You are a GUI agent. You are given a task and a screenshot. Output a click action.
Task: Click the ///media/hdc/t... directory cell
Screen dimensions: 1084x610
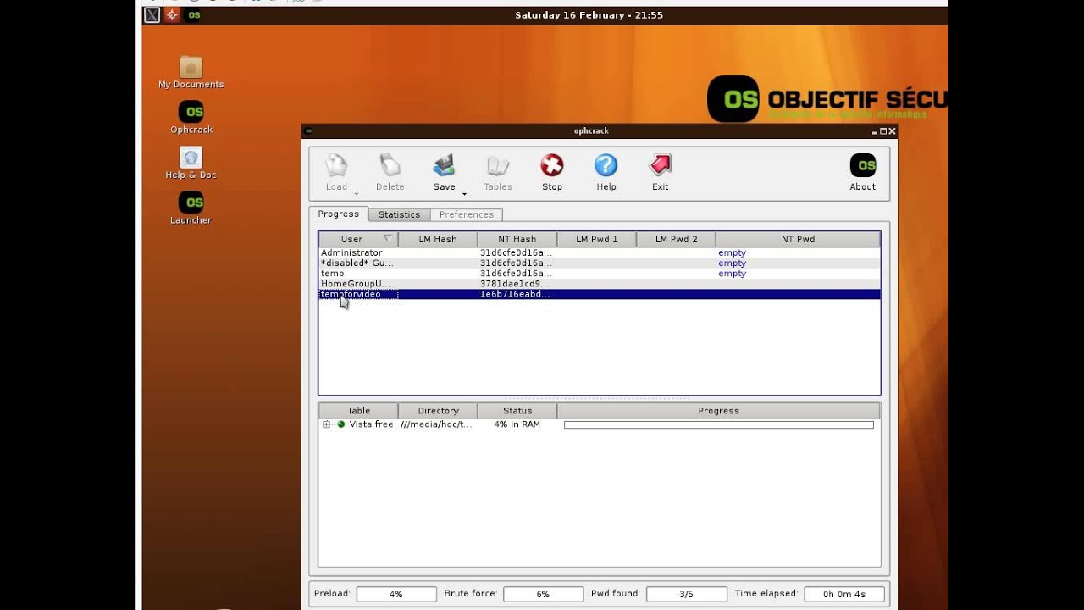pyautogui.click(x=436, y=424)
